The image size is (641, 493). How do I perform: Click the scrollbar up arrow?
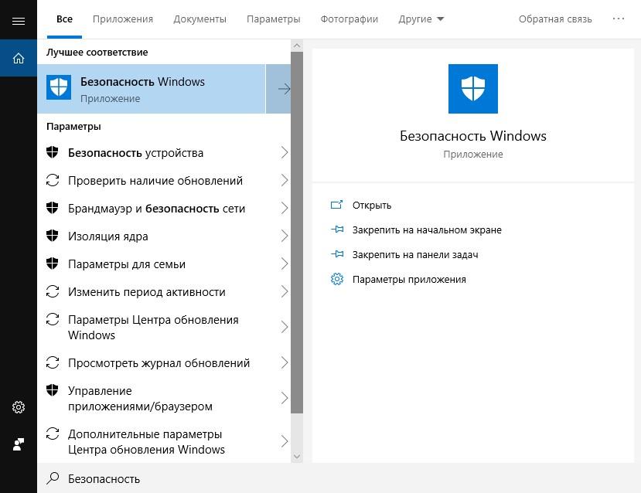click(297, 46)
